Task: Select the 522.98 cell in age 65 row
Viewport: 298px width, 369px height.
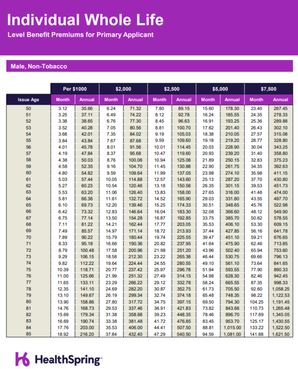Action: coord(281,205)
